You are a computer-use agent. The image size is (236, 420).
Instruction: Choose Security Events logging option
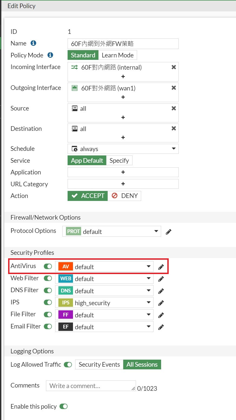(x=99, y=364)
